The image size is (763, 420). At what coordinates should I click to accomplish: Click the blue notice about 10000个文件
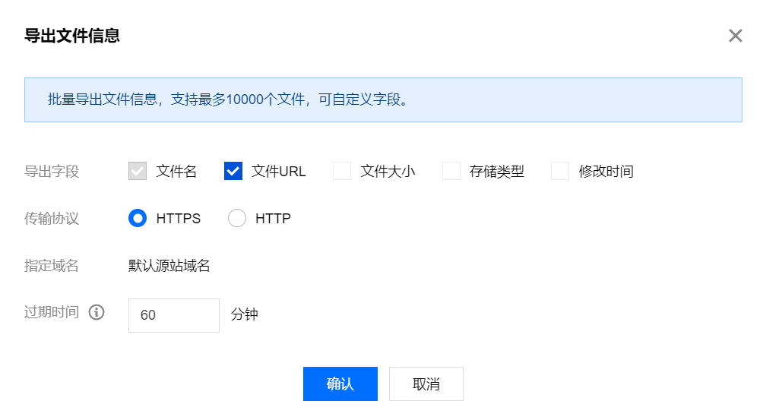point(384,99)
